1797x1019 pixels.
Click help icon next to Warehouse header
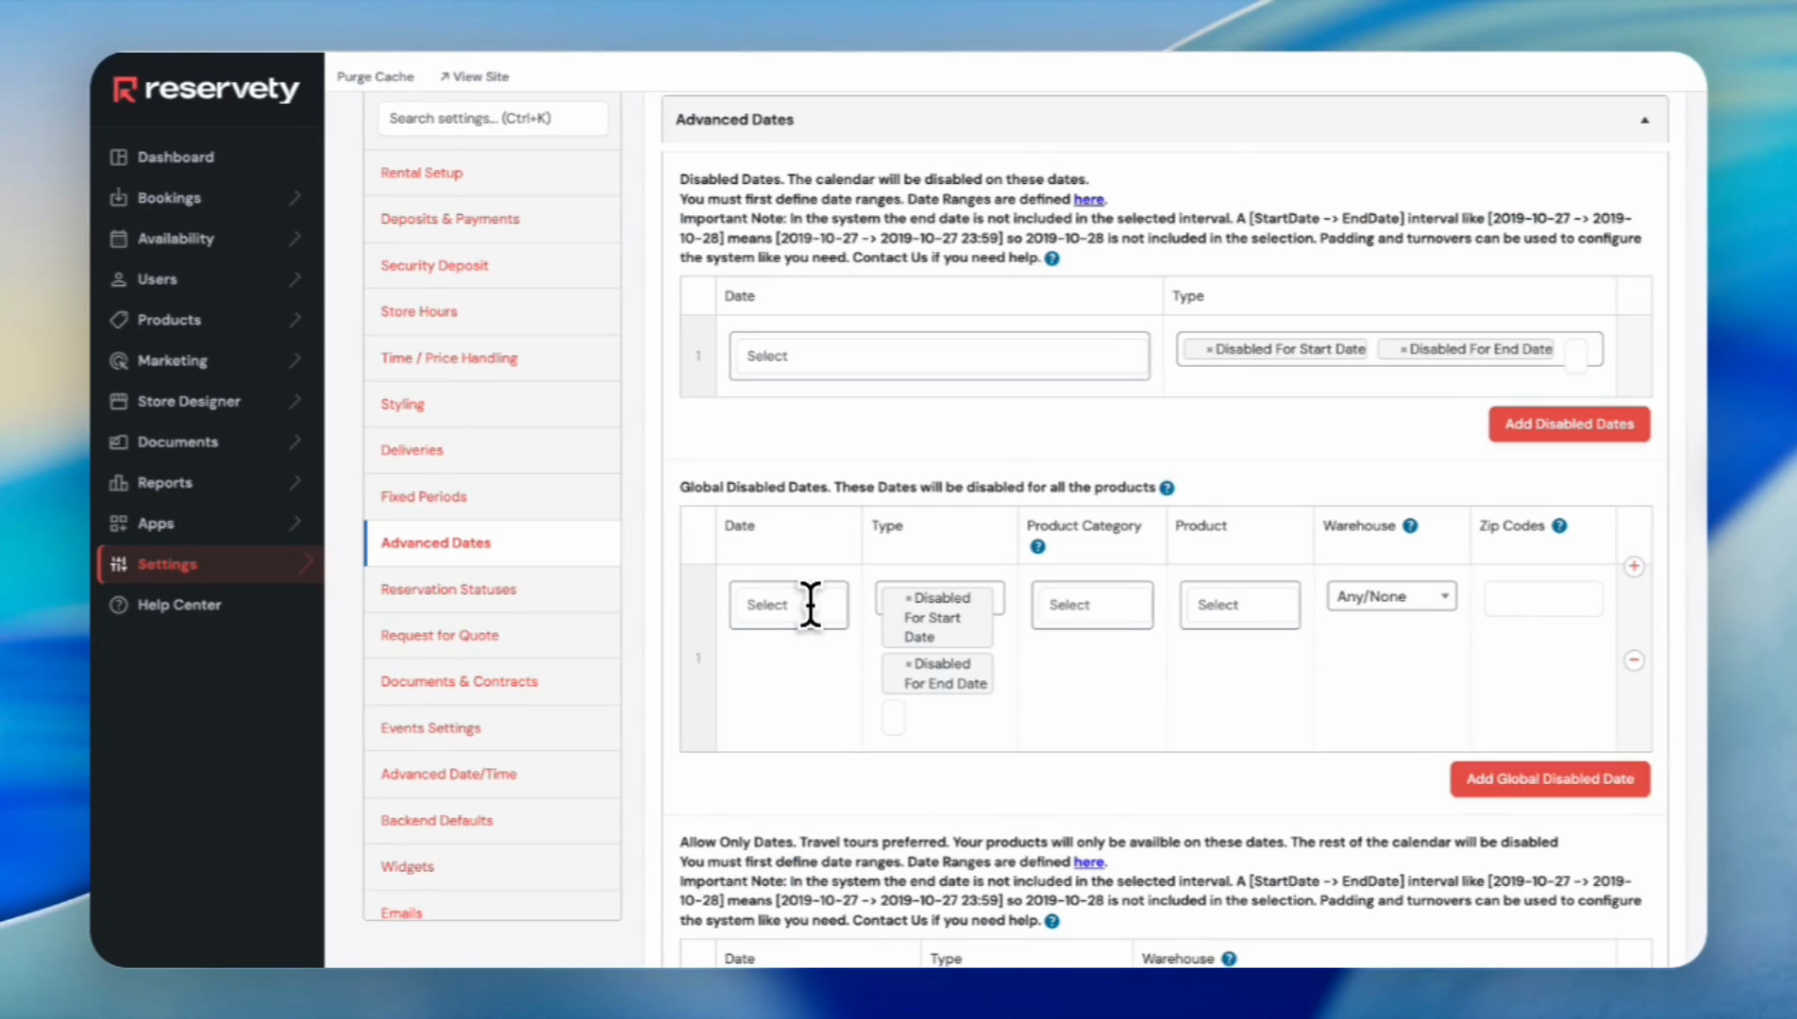(1410, 526)
